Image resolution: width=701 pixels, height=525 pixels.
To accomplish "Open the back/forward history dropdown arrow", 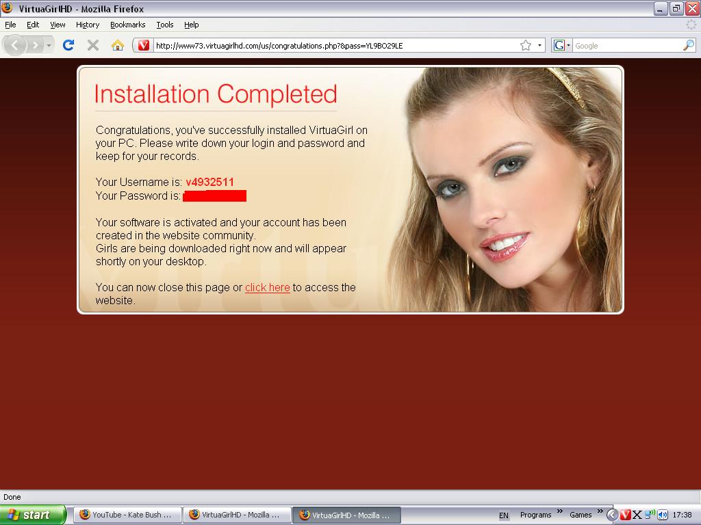I will pyautogui.click(x=49, y=45).
